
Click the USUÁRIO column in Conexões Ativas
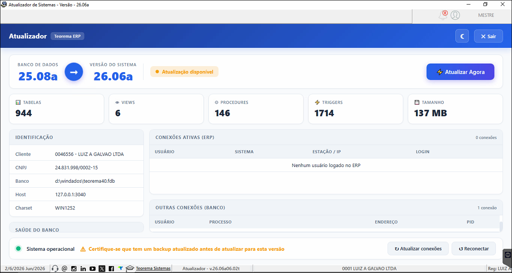click(165, 152)
